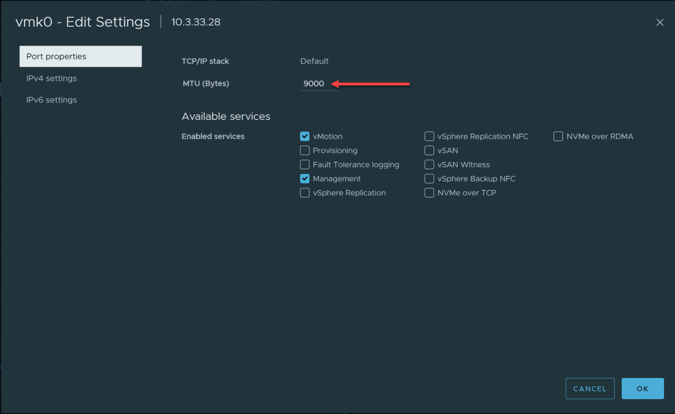Uncheck the Management service
675x414 pixels.
[x=305, y=178]
